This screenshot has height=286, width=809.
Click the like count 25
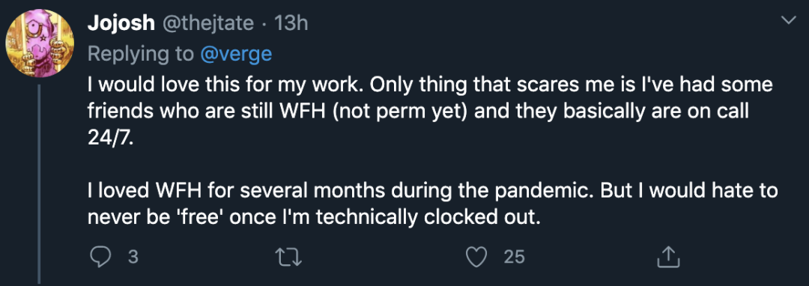pos(515,257)
